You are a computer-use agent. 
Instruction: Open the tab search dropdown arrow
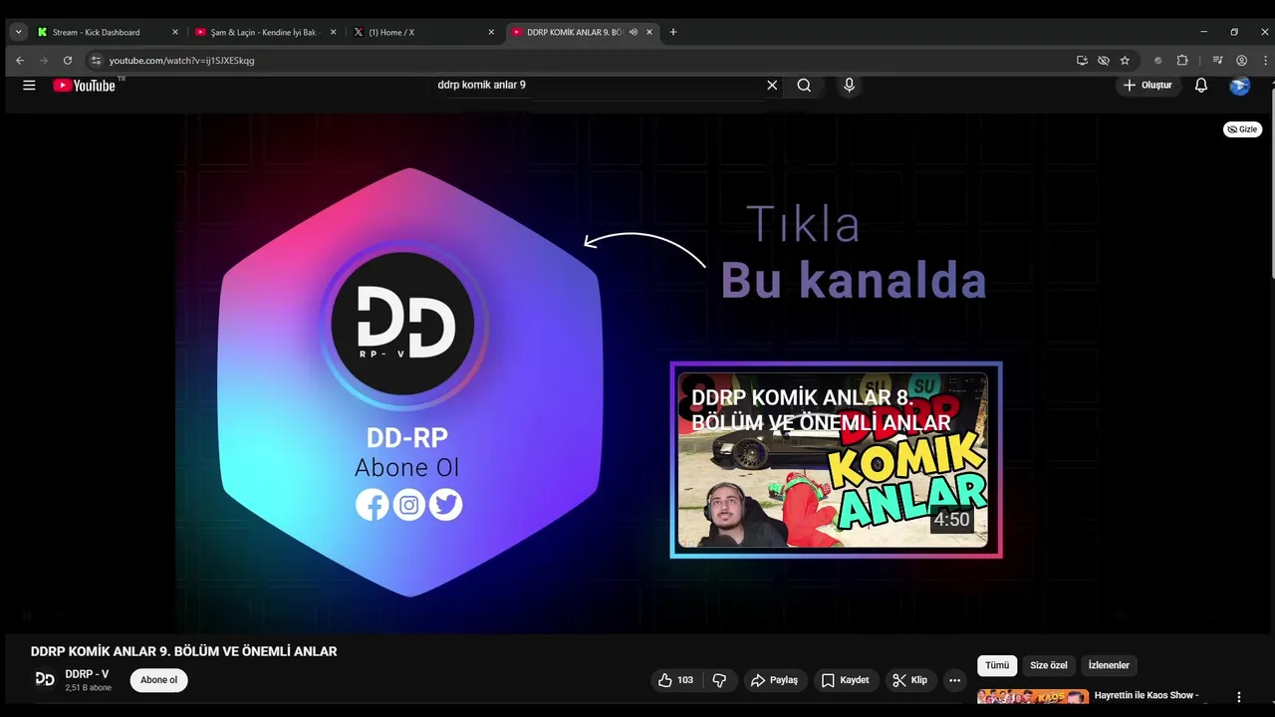[x=18, y=32]
